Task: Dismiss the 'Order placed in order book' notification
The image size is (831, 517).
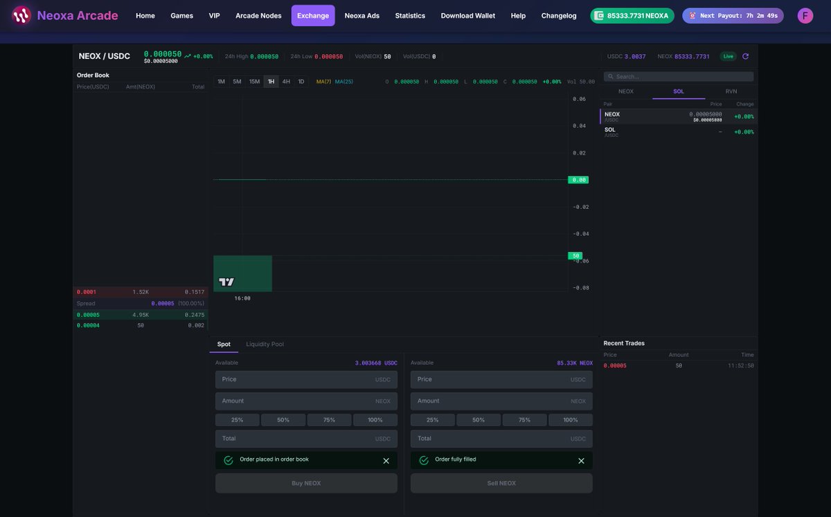Action: tap(386, 461)
